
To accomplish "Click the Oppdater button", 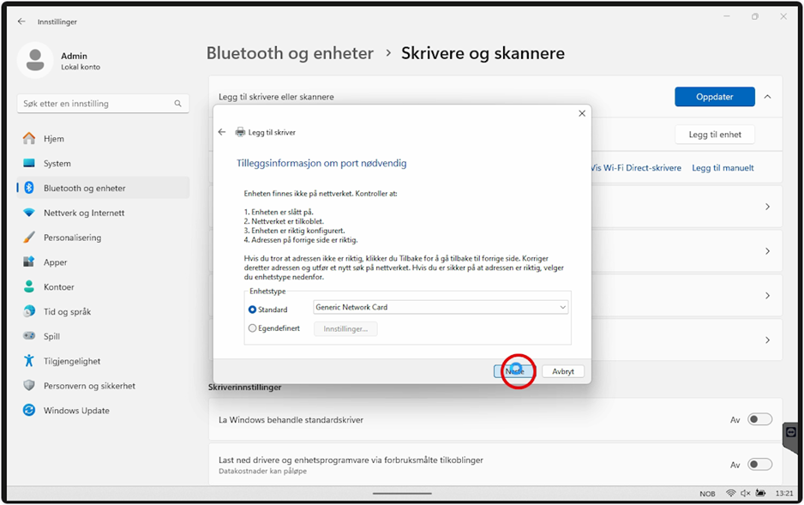I will [x=714, y=97].
